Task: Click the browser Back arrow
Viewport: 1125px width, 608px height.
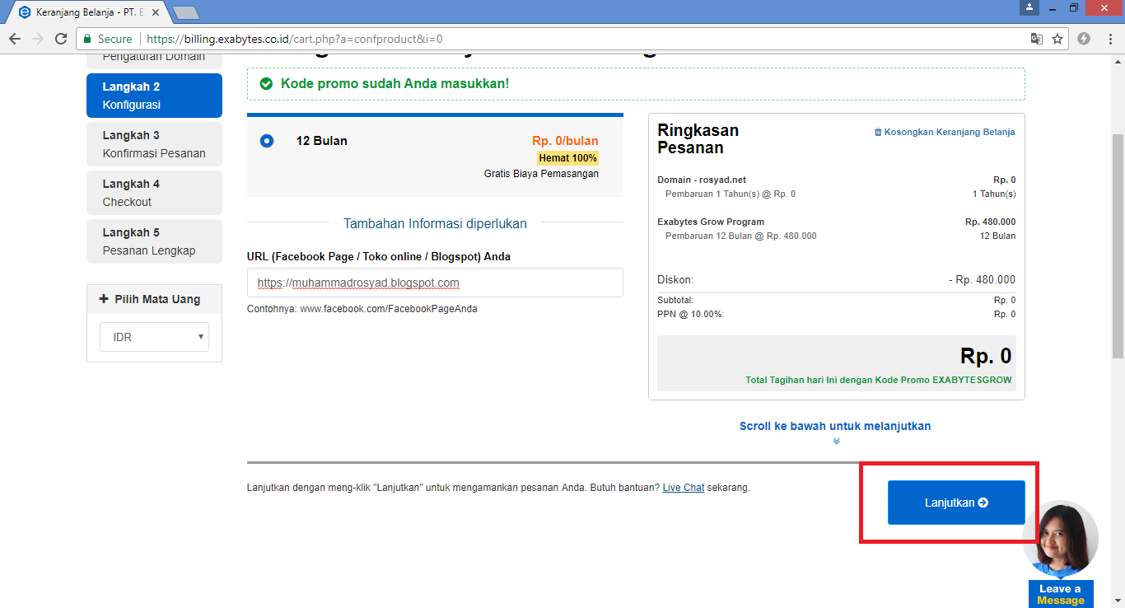Action: (x=15, y=39)
